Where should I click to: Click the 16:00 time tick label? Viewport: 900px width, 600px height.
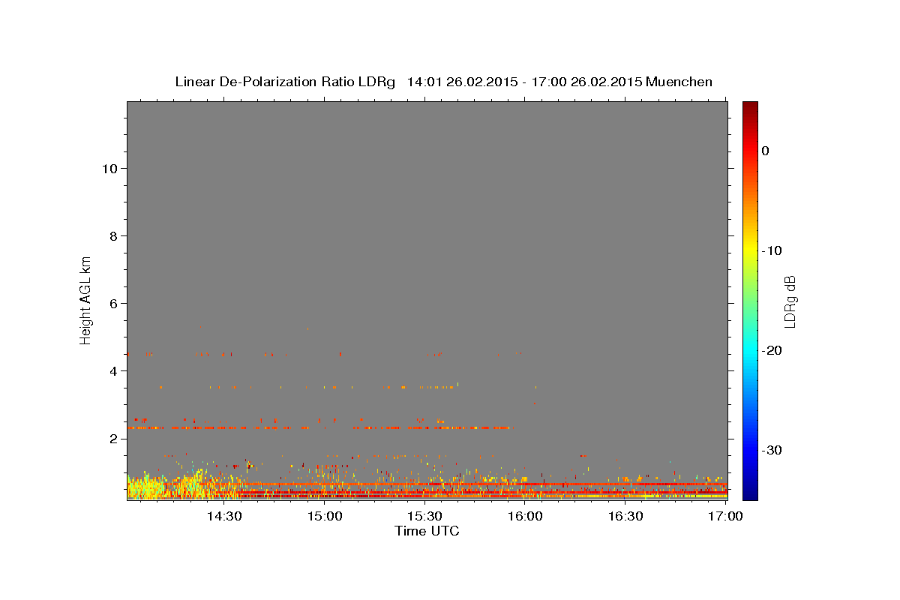pyautogui.click(x=525, y=517)
